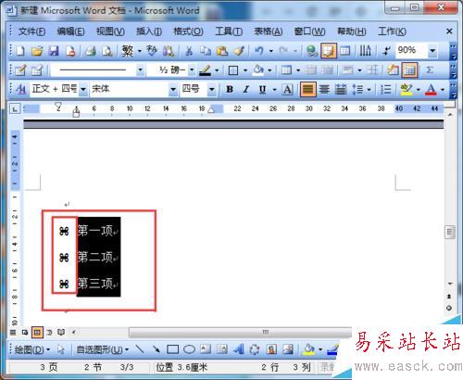The height and width of the screenshot is (380, 463).
Task: Open the 格式(O) menu
Action: tap(188, 32)
